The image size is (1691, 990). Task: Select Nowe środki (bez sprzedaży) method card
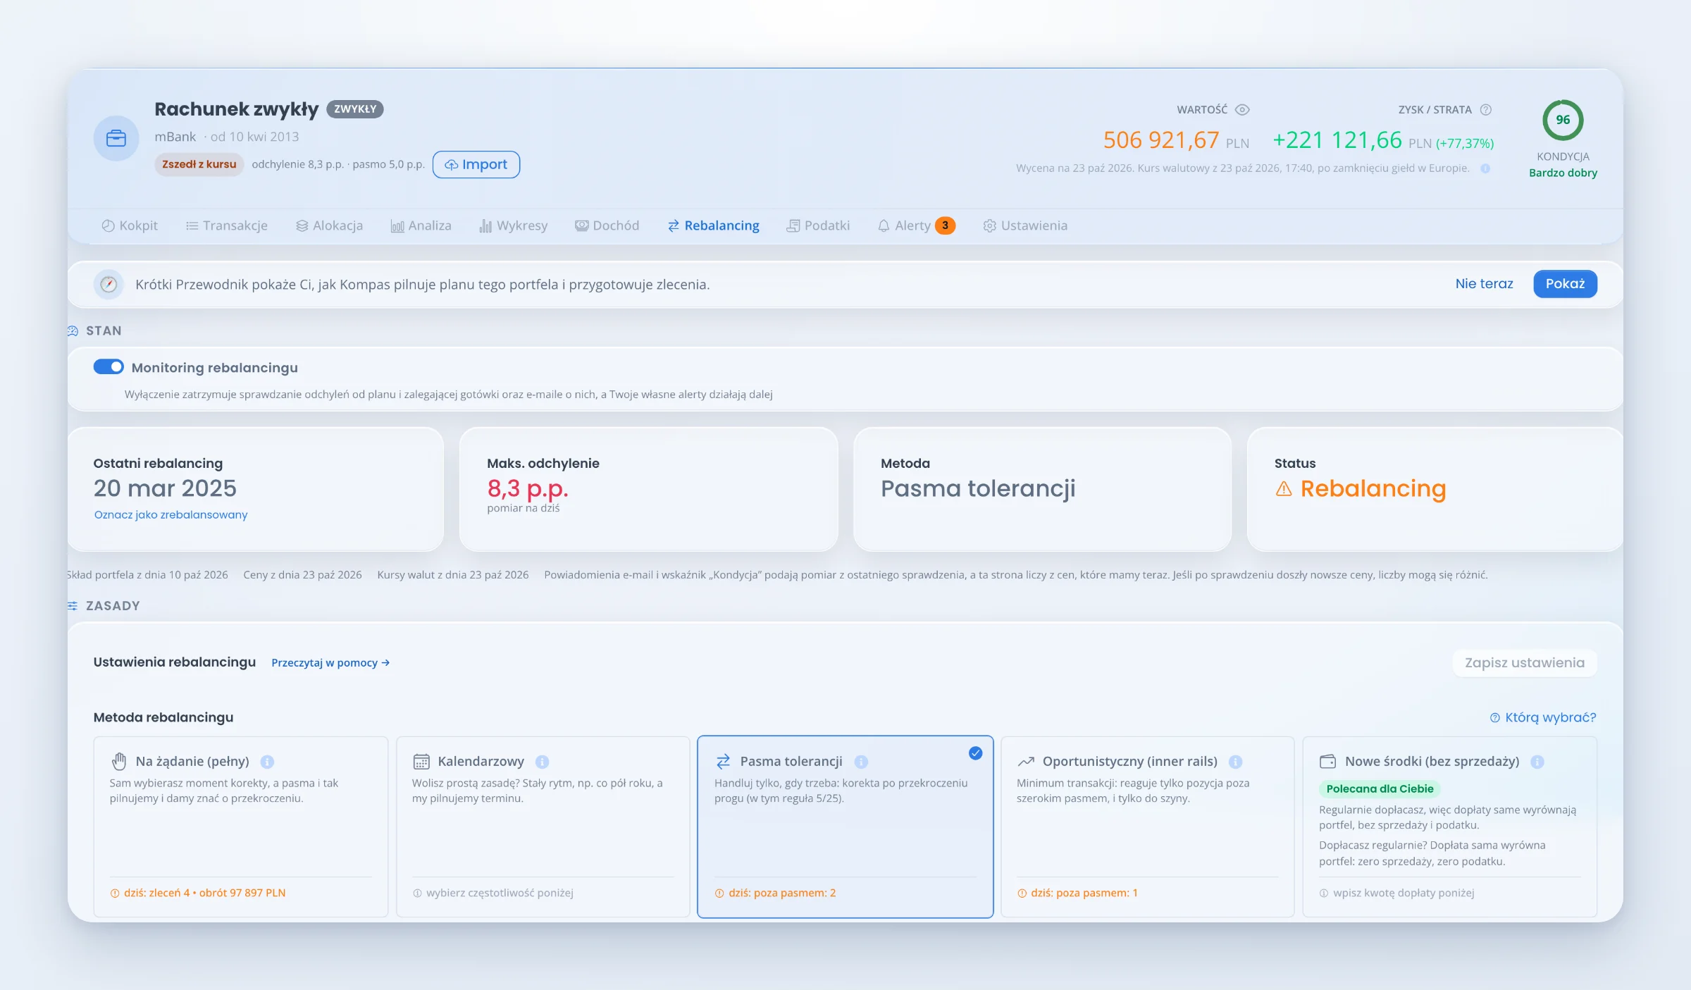pos(1450,827)
